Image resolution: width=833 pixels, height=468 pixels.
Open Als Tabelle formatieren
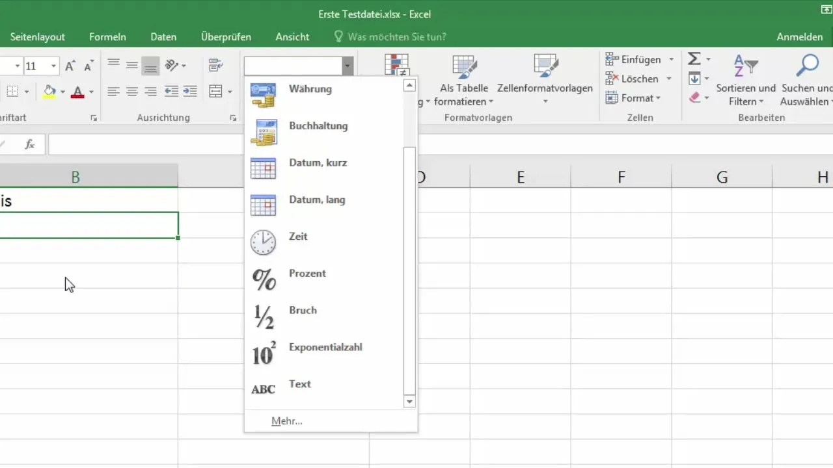pyautogui.click(x=464, y=81)
